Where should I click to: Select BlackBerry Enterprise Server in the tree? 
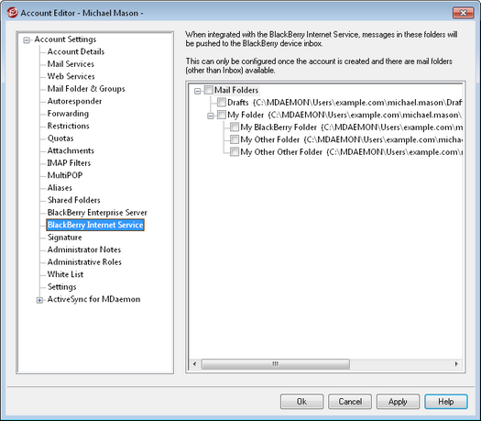97,213
